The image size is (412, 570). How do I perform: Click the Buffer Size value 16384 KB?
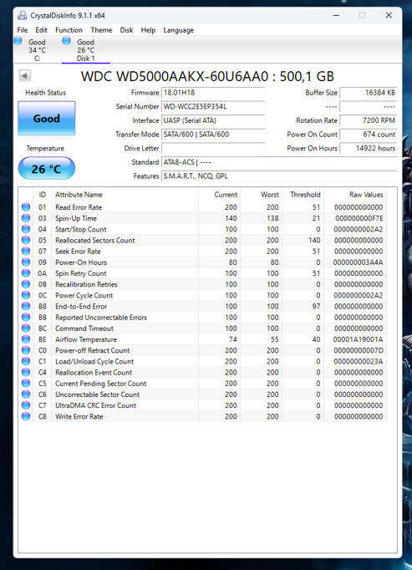point(368,93)
